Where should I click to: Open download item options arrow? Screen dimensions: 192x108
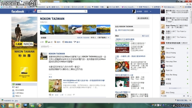(20, 100)
